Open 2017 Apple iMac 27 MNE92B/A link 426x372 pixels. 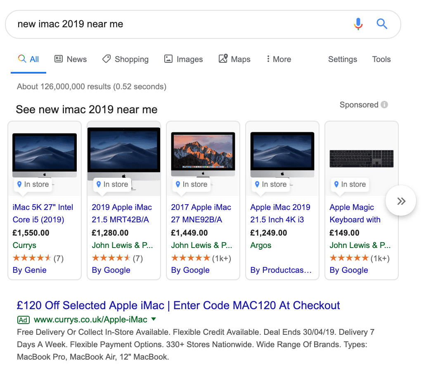click(201, 213)
